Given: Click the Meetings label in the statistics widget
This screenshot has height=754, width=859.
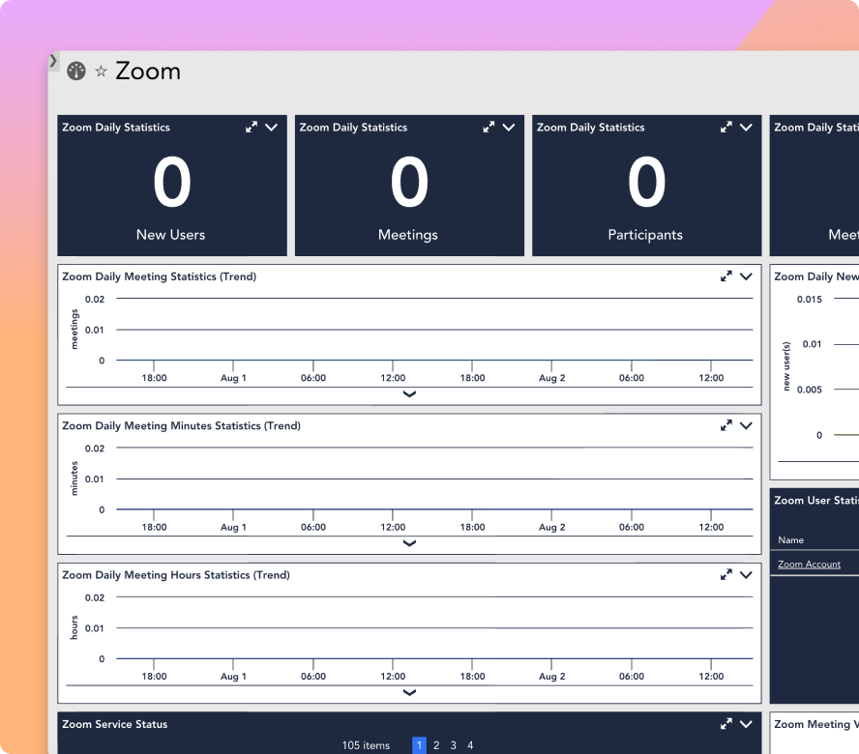Looking at the screenshot, I should point(408,235).
